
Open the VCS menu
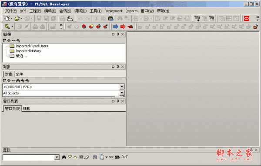[x=23, y=11]
